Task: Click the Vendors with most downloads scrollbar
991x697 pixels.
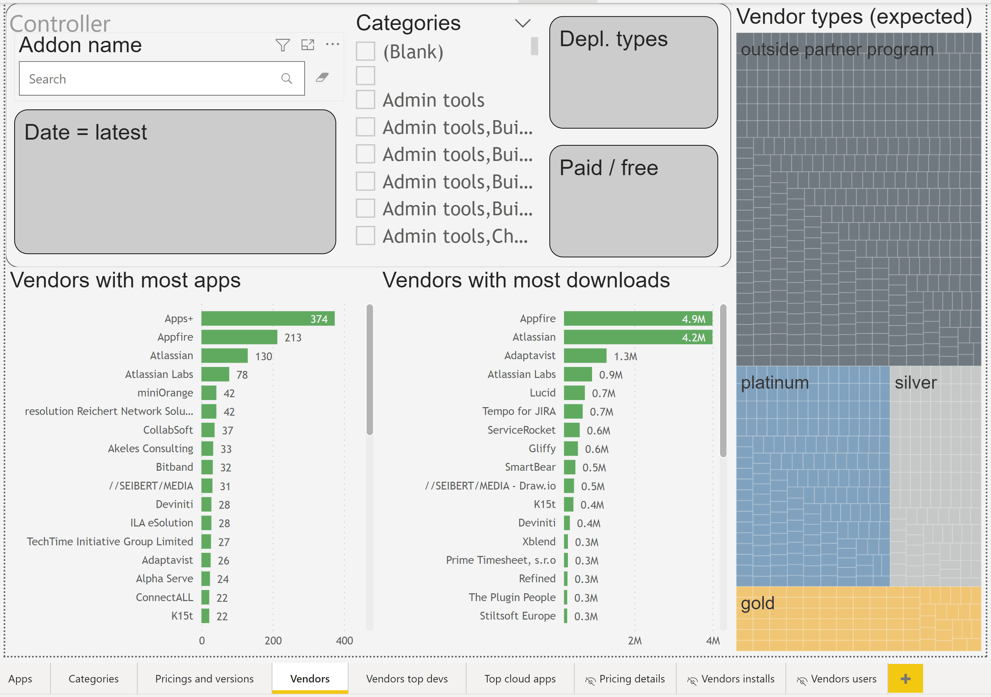Action: tap(723, 380)
